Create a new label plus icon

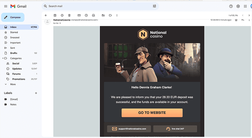point(36,93)
